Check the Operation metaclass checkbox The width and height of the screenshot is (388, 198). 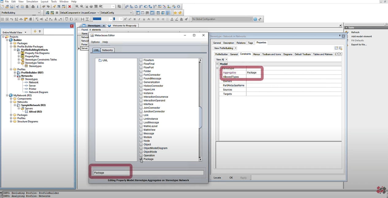(x=141, y=156)
